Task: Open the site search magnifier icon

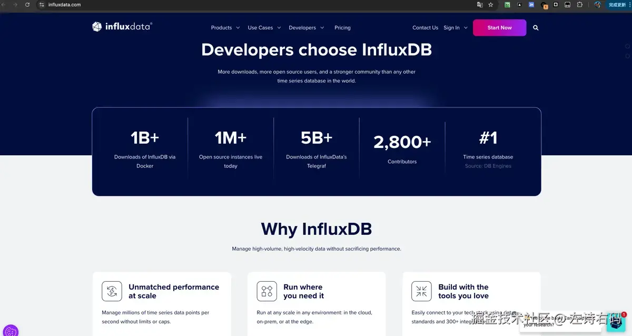Action: (536, 28)
